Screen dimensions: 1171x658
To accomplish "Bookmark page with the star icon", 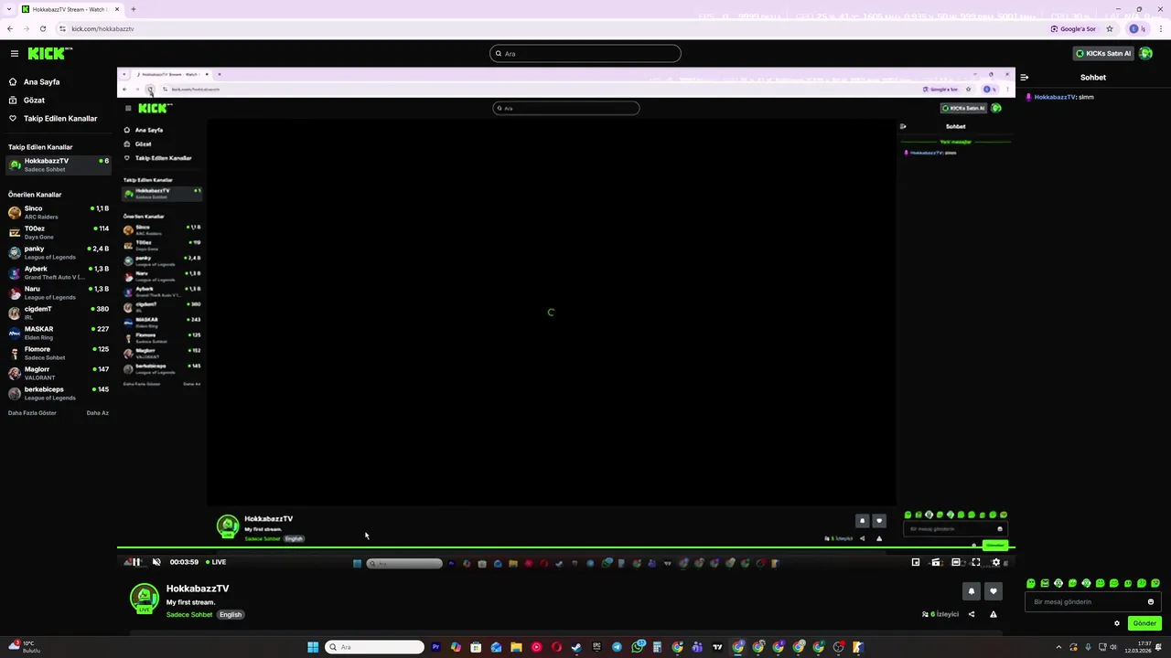I will click(1110, 28).
